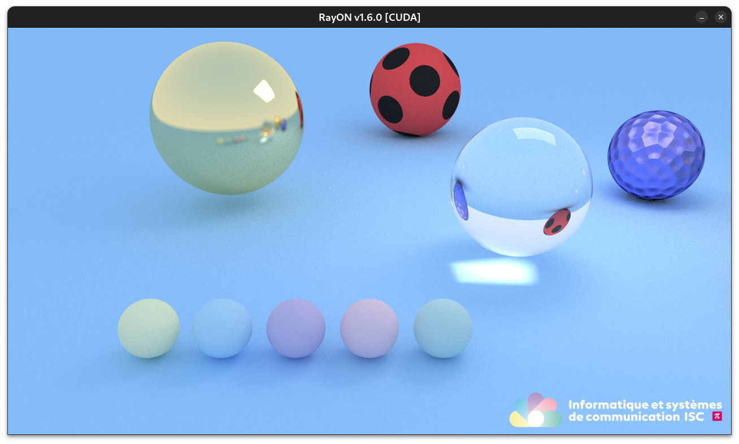Click the small teal sphere
The width and height of the screenshot is (739, 444).
point(443,328)
